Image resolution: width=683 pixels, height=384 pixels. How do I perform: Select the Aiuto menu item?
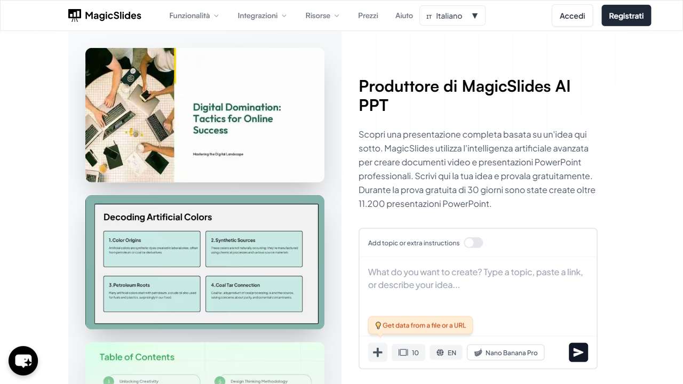404,15
